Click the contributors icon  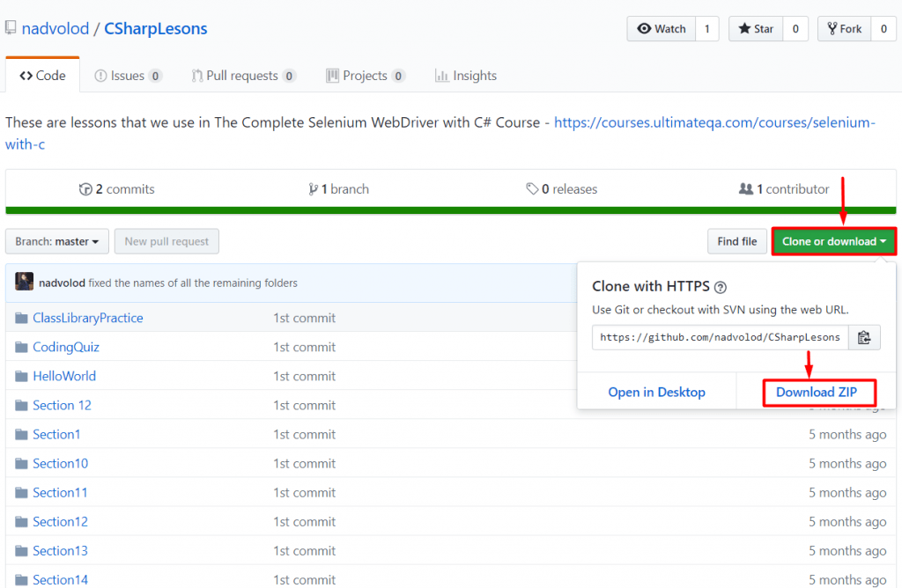pyautogui.click(x=747, y=188)
